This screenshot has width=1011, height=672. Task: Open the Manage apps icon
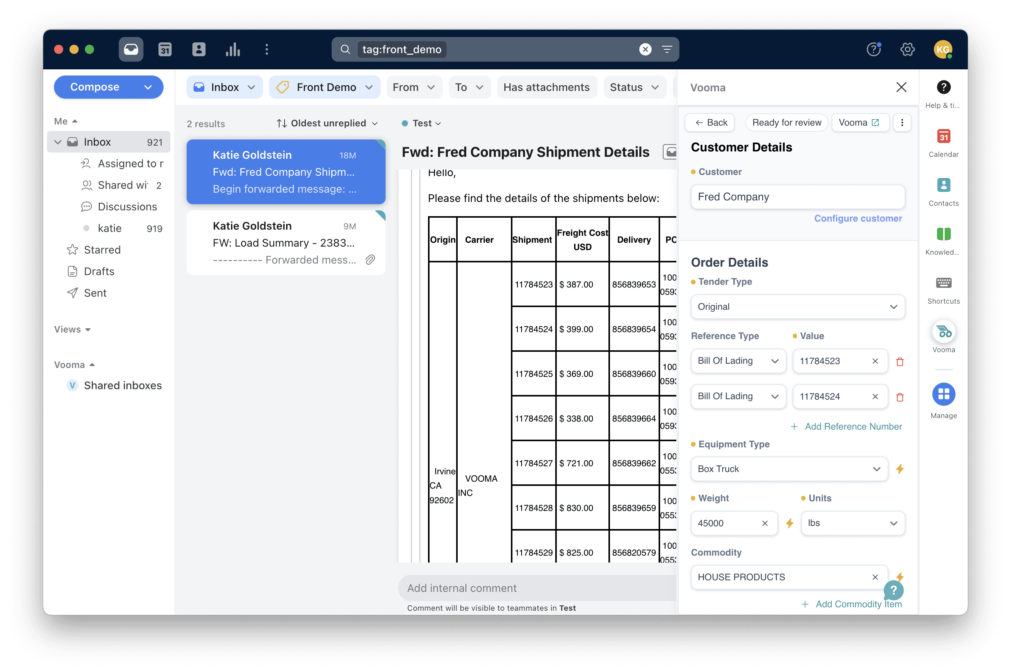[x=943, y=394]
